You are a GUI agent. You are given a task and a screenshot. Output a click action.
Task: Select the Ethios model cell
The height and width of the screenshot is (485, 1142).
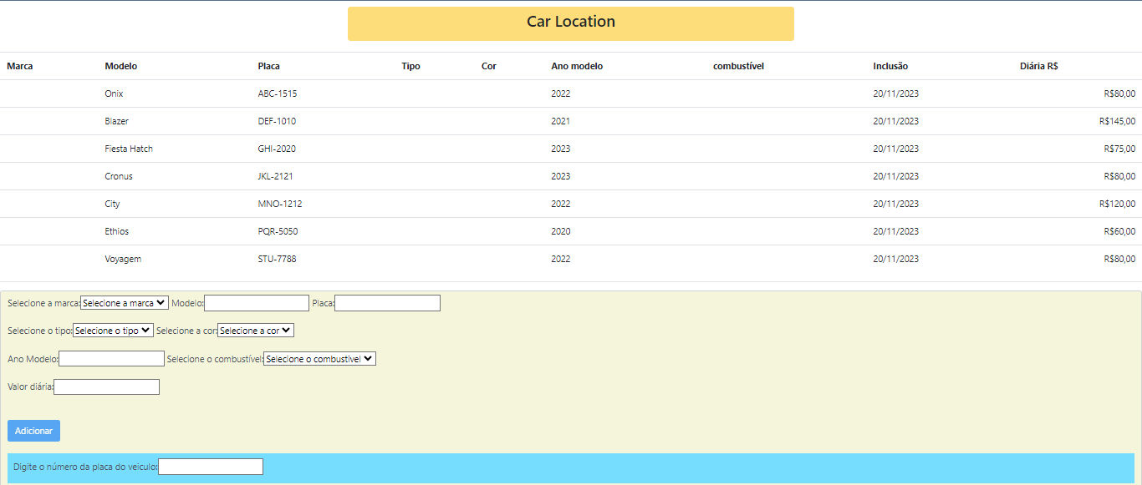pos(117,231)
